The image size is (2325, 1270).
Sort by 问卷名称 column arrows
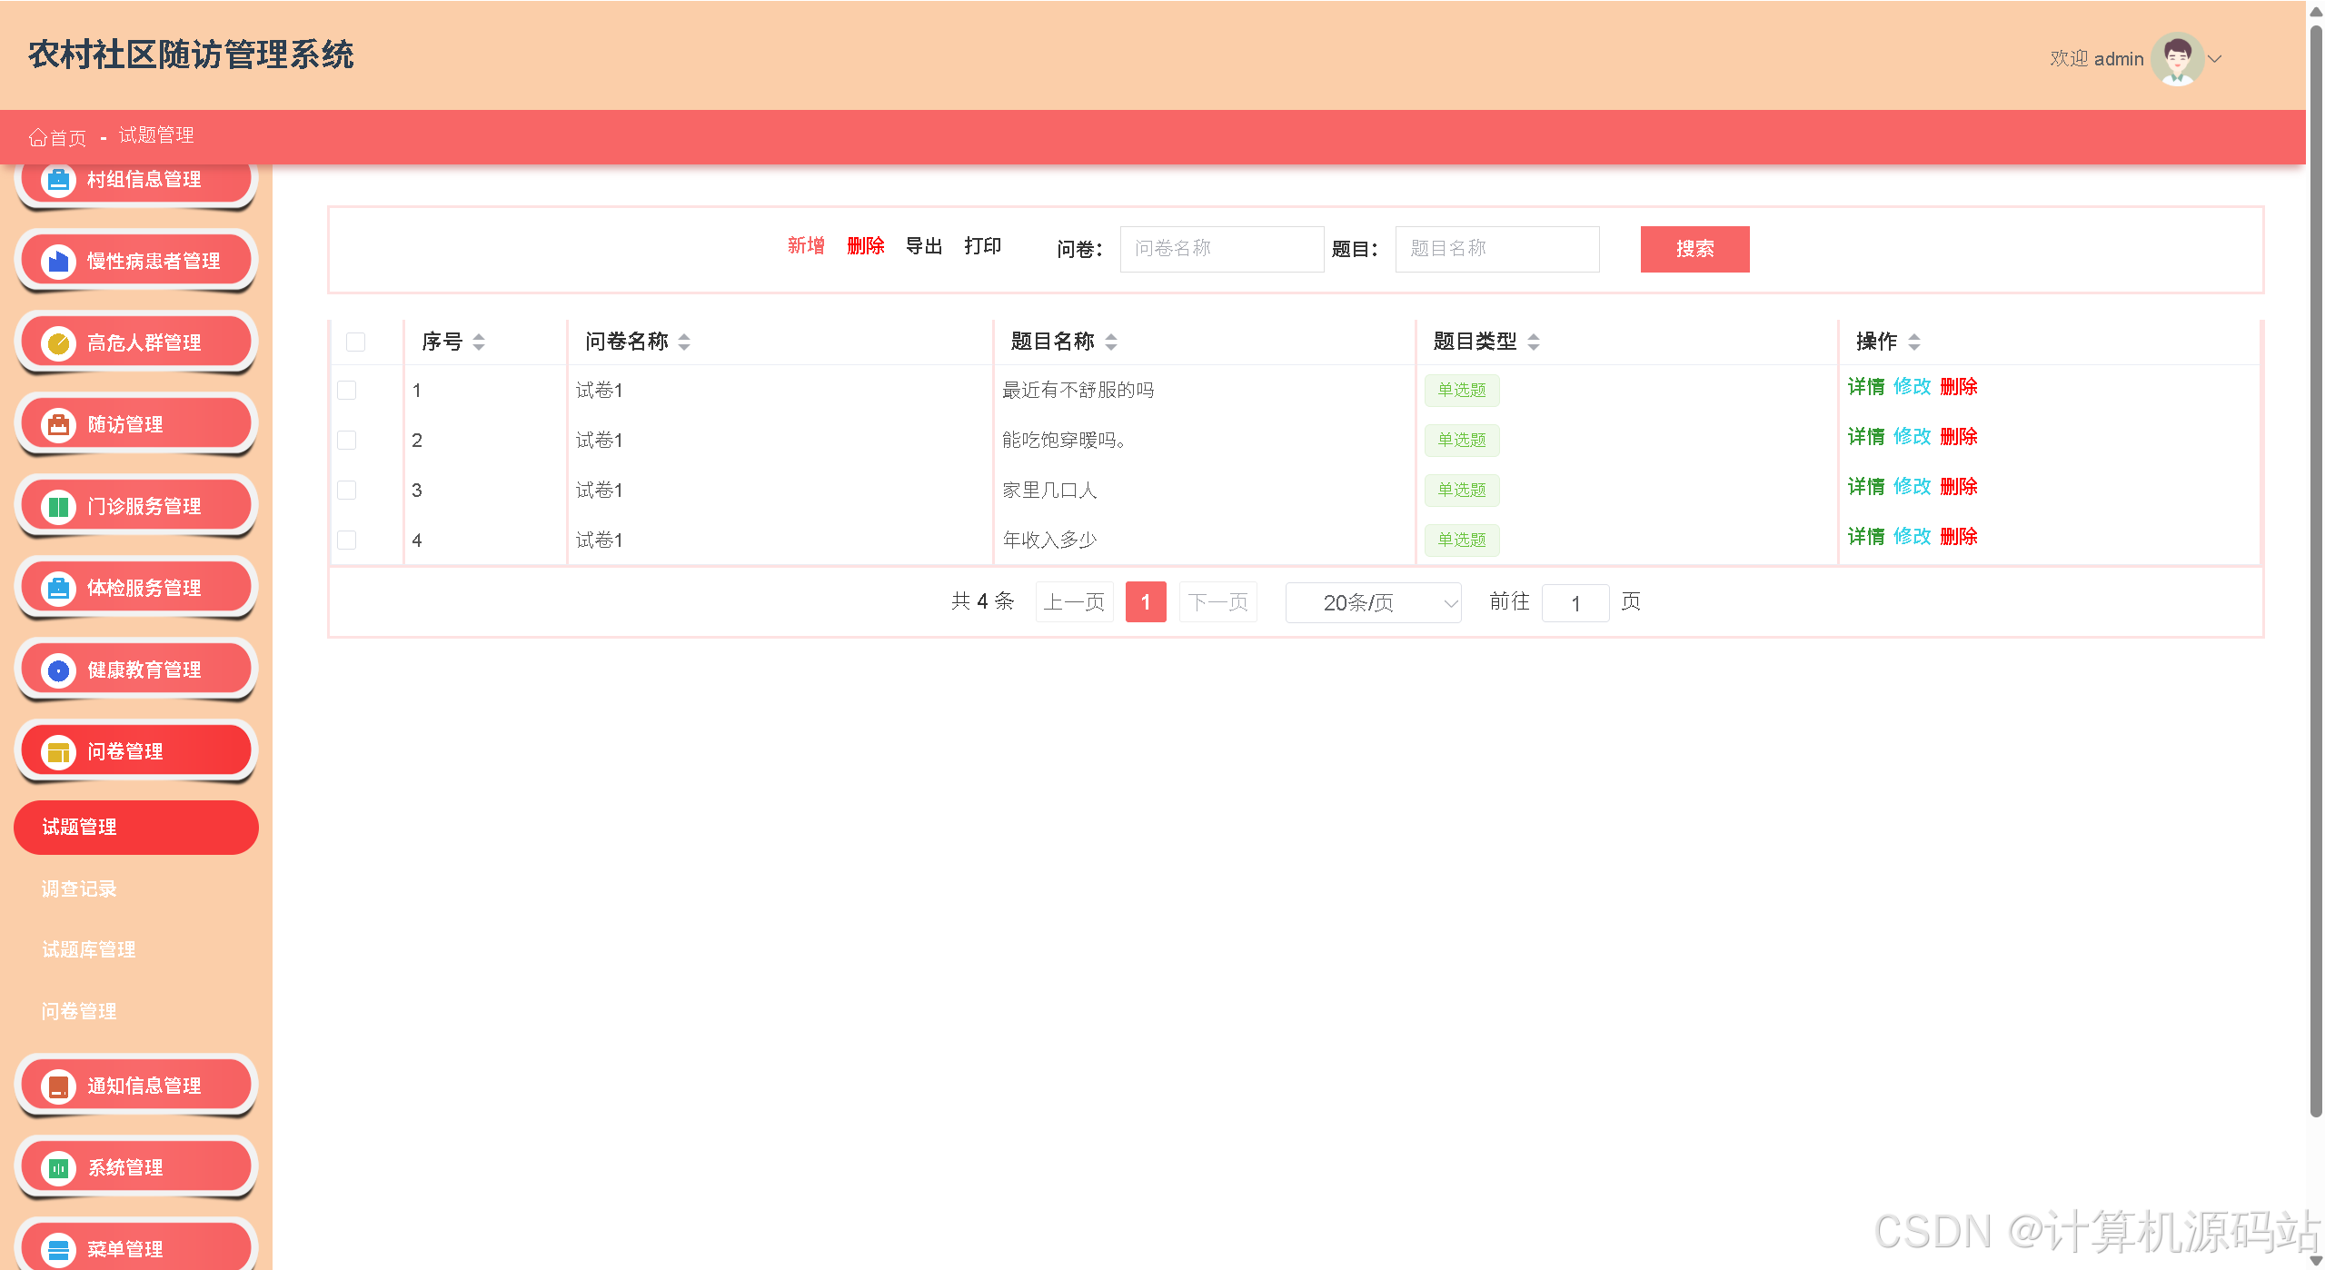(x=684, y=342)
